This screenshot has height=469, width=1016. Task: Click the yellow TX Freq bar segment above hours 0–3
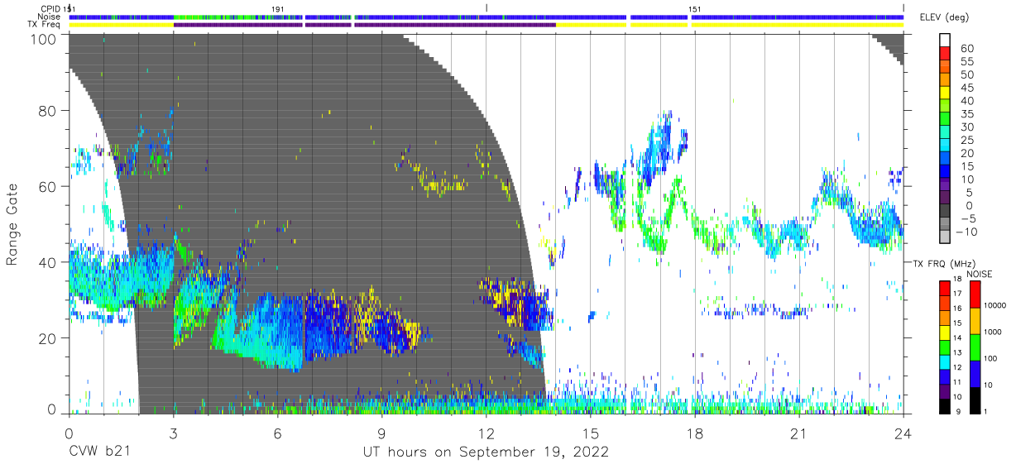coord(121,25)
